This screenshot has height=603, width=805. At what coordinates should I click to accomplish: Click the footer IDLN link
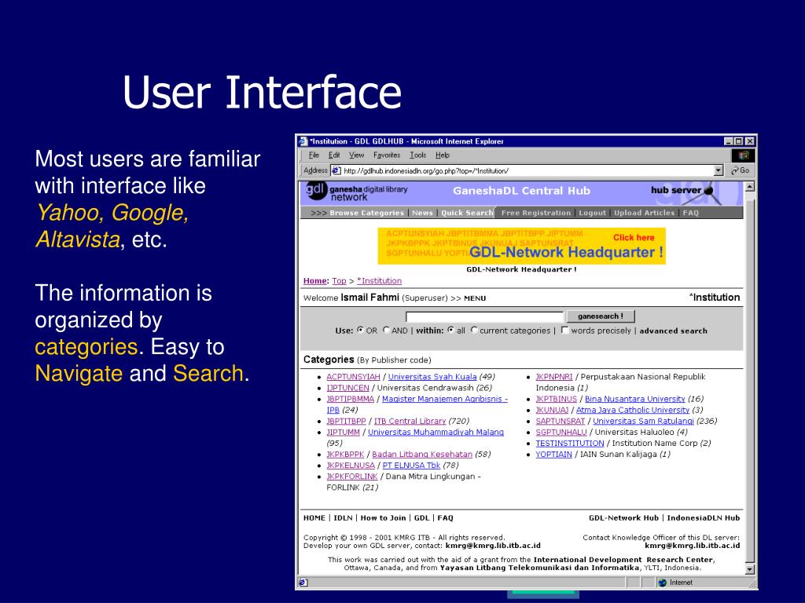(x=343, y=518)
